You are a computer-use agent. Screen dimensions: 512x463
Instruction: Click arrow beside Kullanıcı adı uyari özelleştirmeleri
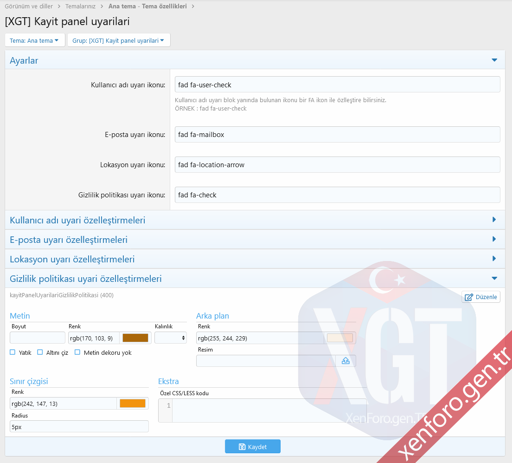pos(494,220)
